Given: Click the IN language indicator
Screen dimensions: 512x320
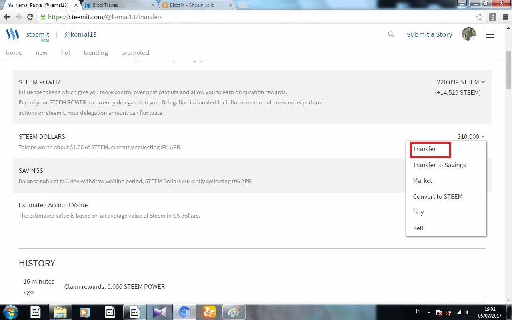Looking at the screenshot, I should click(418, 312).
